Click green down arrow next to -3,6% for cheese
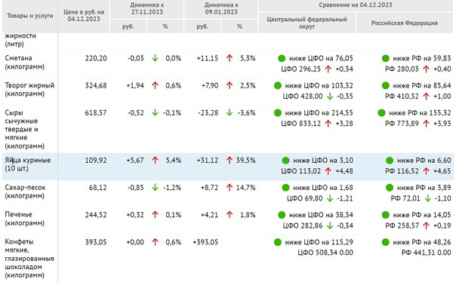The width and height of the screenshot is (456, 282). [x=230, y=112]
